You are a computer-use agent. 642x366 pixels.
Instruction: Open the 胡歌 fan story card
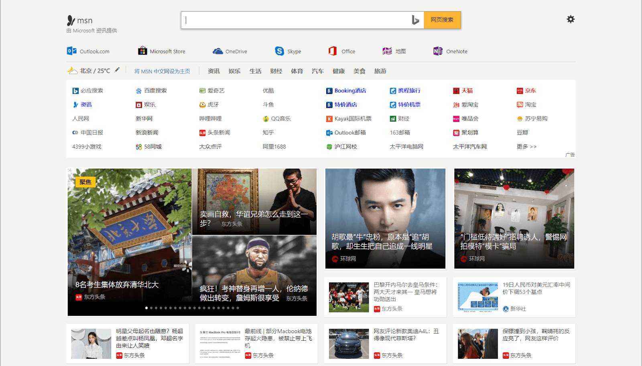(x=385, y=218)
